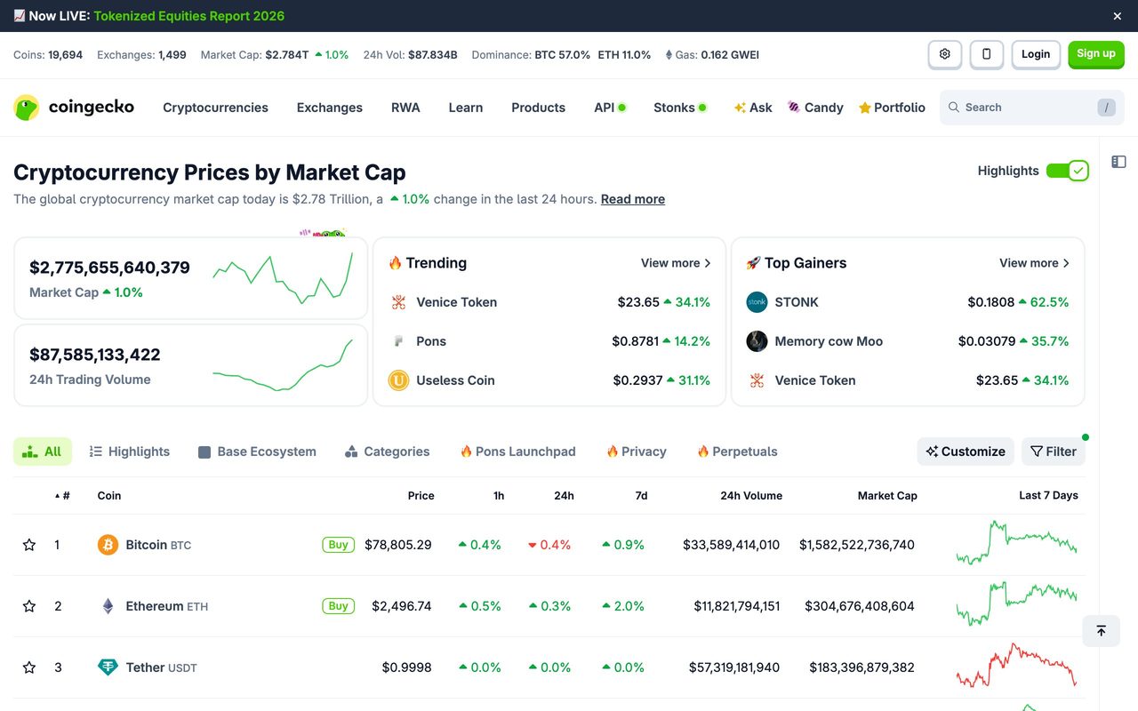Click the Bitcoin coin logo
Viewport: 1138px width, 711px height.
pos(108,545)
